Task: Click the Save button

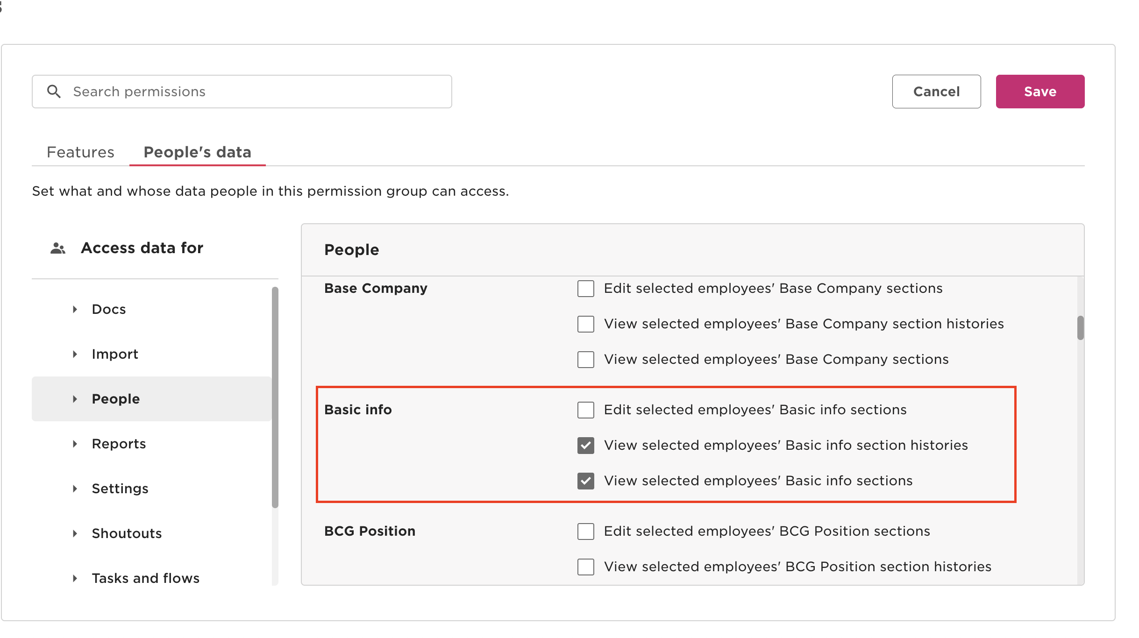Action: tap(1040, 92)
